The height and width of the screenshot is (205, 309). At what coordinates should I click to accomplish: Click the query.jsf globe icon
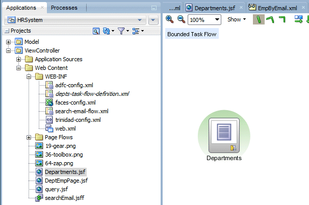click(39, 189)
